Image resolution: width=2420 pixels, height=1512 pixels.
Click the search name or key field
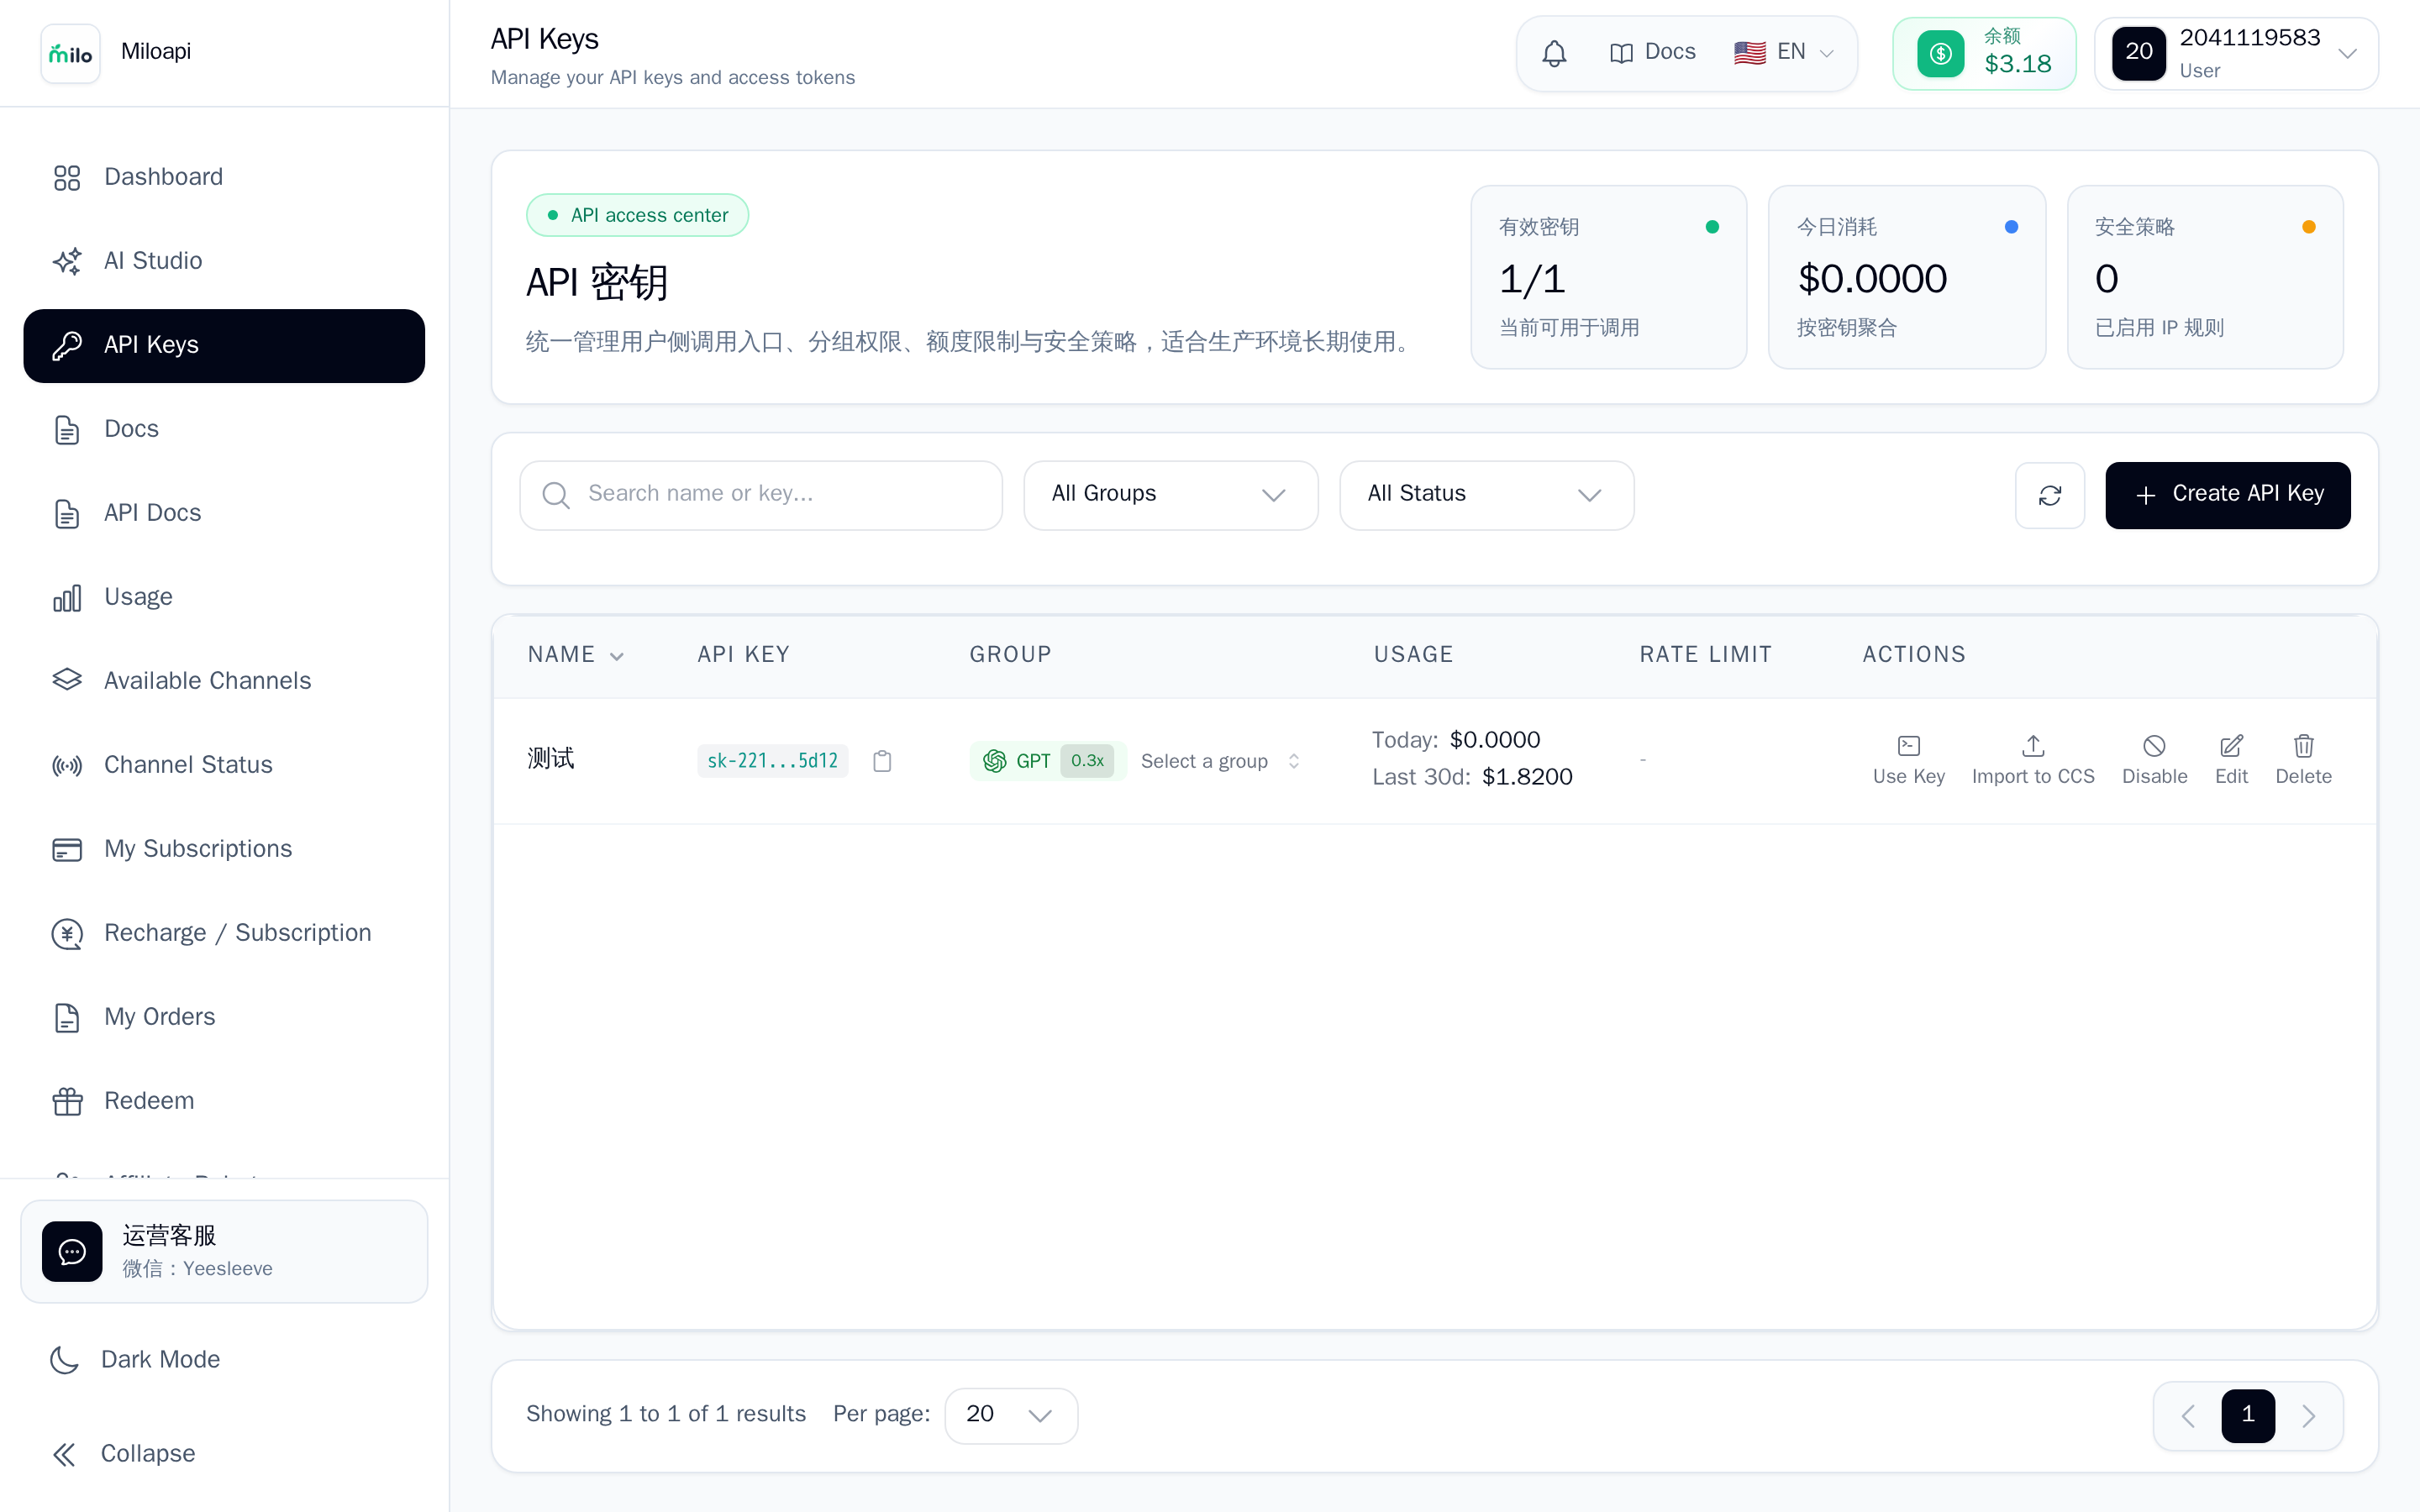click(x=761, y=495)
